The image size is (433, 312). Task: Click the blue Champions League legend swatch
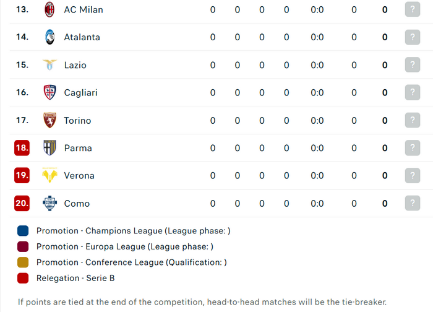tap(23, 231)
